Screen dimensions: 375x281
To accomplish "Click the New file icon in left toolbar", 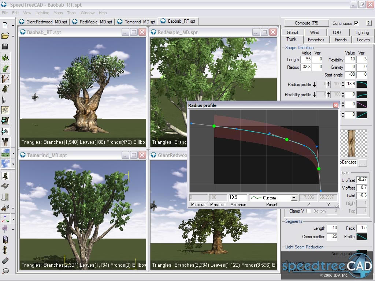I will click(5, 25).
